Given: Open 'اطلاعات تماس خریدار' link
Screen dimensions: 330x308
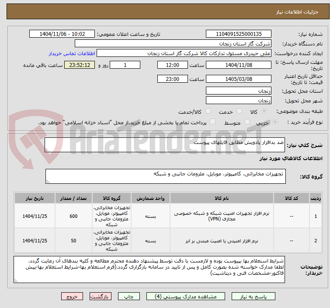Looking at the screenshot, I should (72, 53).
